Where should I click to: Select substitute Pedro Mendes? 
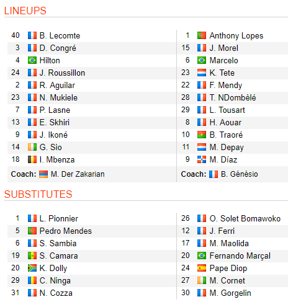pos(66,231)
